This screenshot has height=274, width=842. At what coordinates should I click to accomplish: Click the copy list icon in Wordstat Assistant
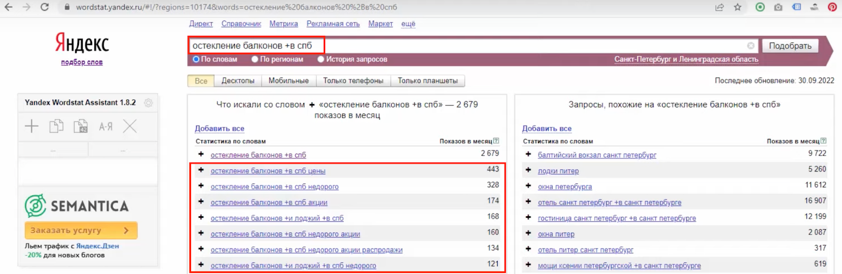[56, 126]
